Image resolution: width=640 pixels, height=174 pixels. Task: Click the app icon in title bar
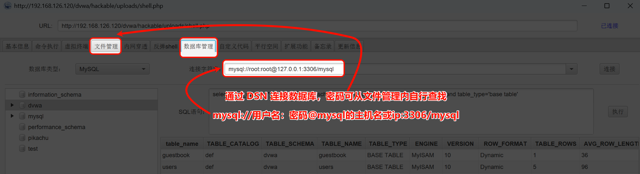pos(7,6)
